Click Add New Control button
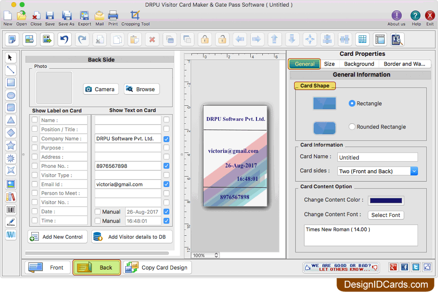This screenshot has height=292, width=438. click(58, 237)
